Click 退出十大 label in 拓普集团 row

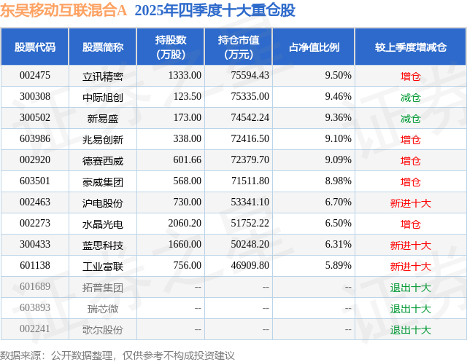[x=410, y=287]
